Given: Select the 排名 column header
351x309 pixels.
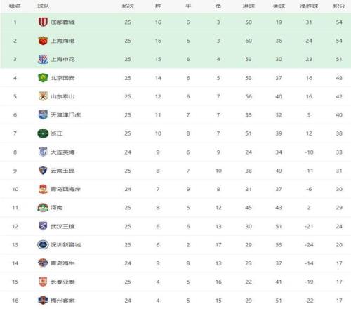Looking at the screenshot, I should click(15, 6).
